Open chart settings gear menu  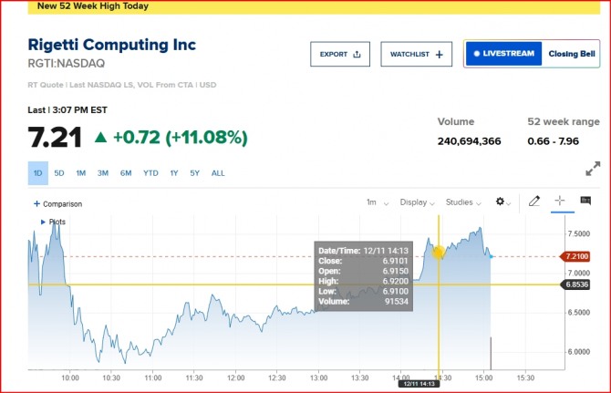point(502,202)
